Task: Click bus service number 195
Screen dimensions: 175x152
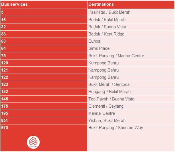Action: tap(4, 113)
